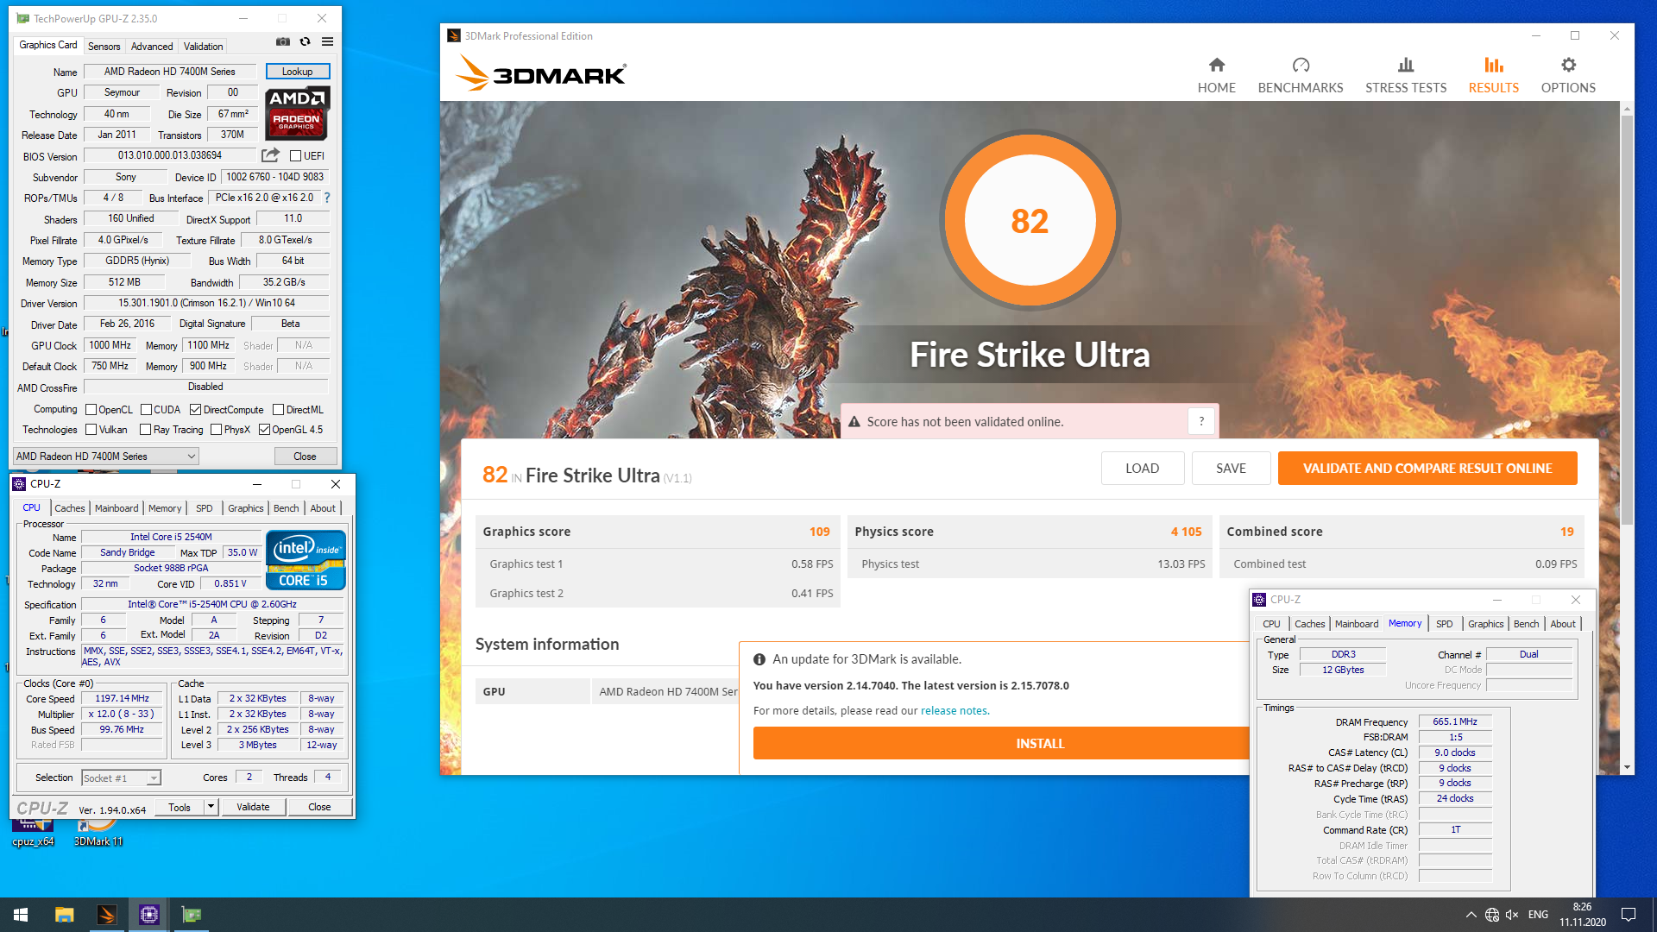Click the GPU-Z Lookup button

click(x=297, y=72)
